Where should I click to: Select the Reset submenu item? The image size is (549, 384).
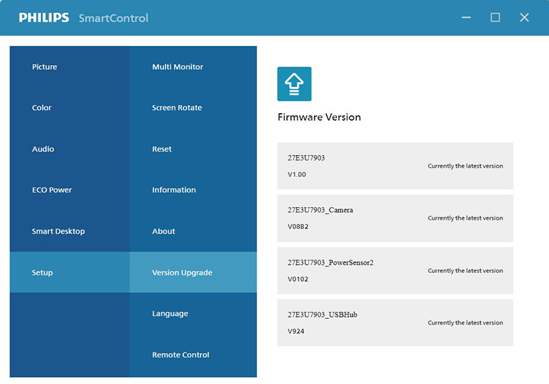point(162,149)
